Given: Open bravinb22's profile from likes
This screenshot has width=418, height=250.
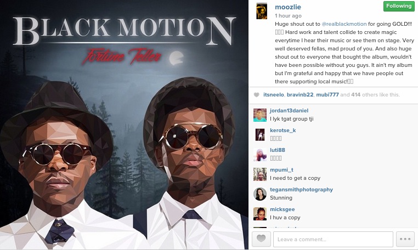Looking at the screenshot, I should tap(300, 95).
